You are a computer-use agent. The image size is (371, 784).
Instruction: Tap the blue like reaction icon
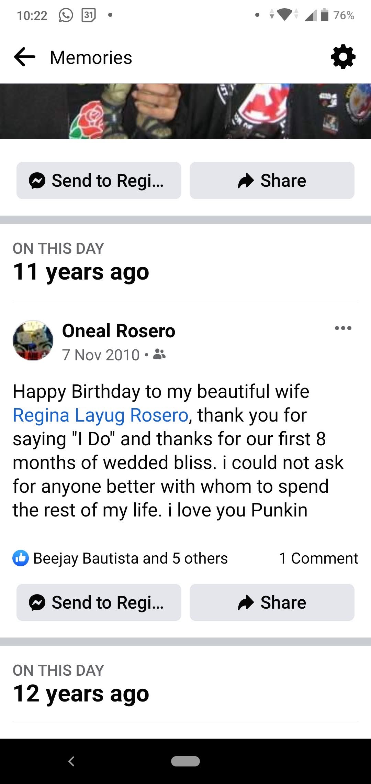pos(21,558)
